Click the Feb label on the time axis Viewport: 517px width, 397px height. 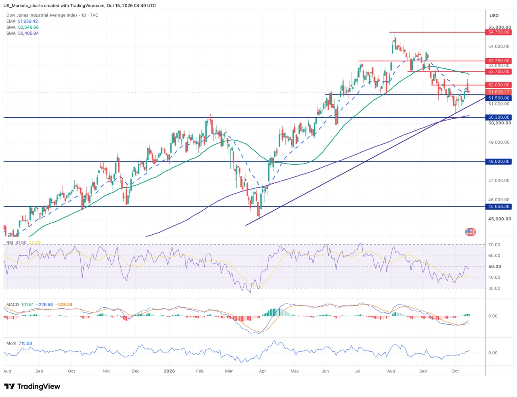pos(200,371)
